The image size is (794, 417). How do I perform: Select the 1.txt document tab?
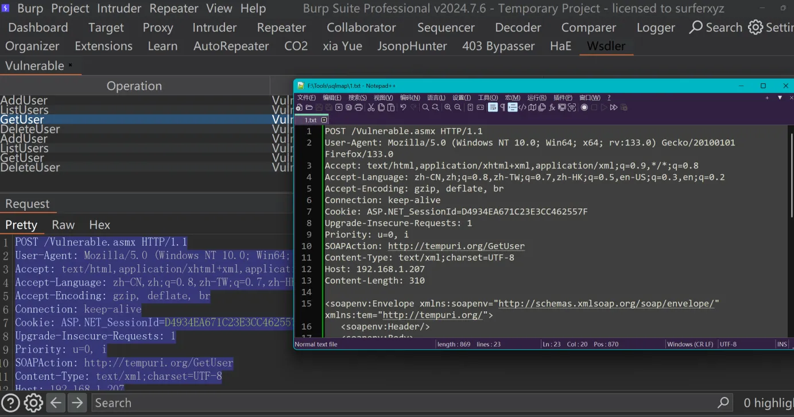click(311, 120)
